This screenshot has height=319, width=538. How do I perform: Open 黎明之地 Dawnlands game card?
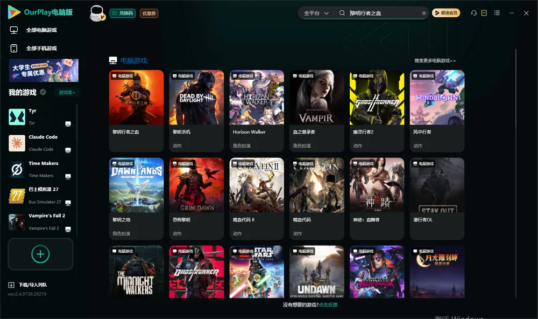(136, 199)
